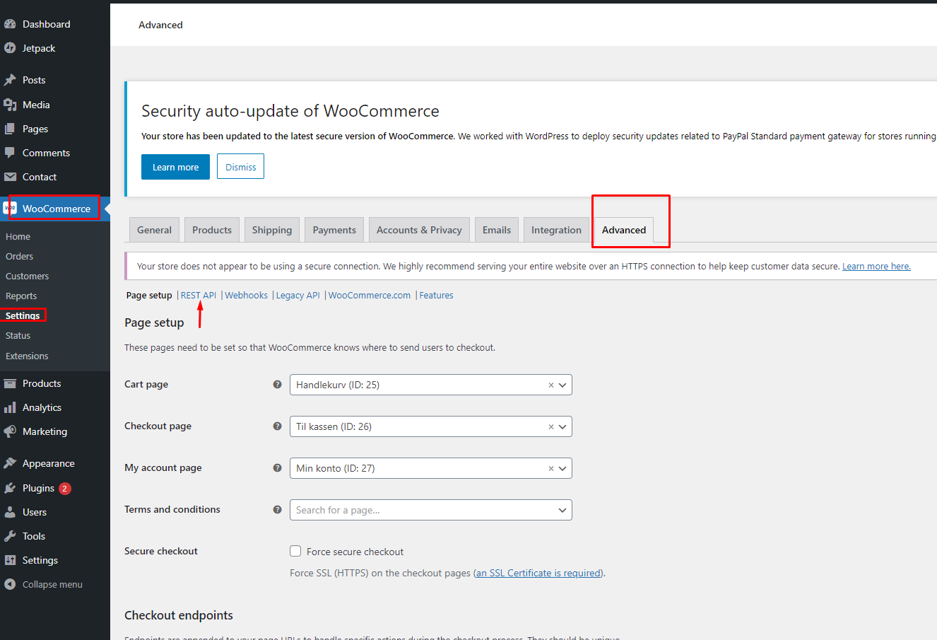This screenshot has height=640, width=937.
Task: Open WooCommerce Status submenu item
Action: 18,336
